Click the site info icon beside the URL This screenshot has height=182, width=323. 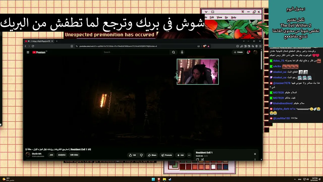(x=76, y=46)
